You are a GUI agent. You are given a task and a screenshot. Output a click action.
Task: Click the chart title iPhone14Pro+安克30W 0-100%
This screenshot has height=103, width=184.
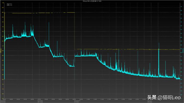[x=92, y=1]
